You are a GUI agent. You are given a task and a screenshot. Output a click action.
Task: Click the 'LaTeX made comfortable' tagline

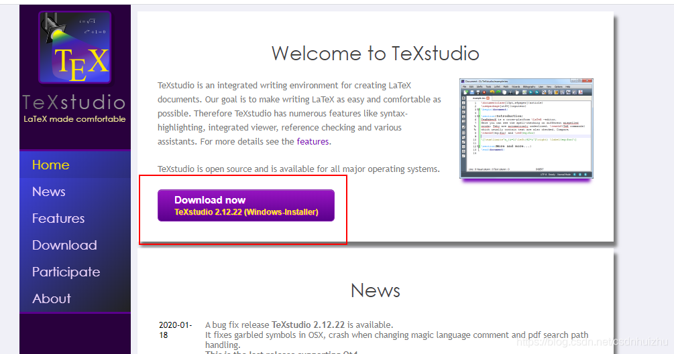pyautogui.click(x=75, y=119)
